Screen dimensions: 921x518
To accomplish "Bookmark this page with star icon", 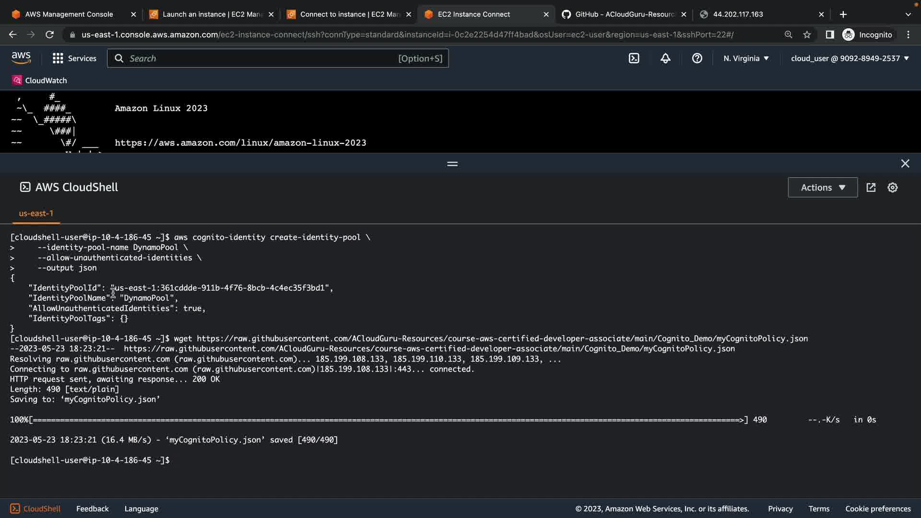I will [807, 35].
